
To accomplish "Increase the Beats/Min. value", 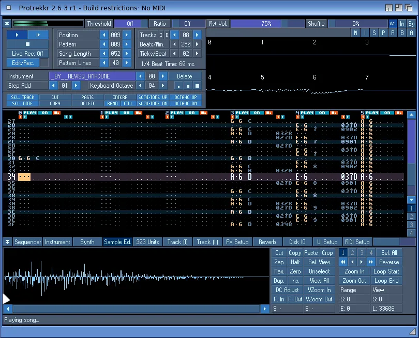I will 198,44.
